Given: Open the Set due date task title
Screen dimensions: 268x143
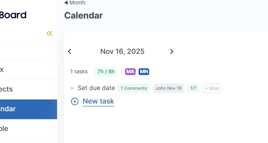Looking at the screenshot, I should [x=96, y=88].
